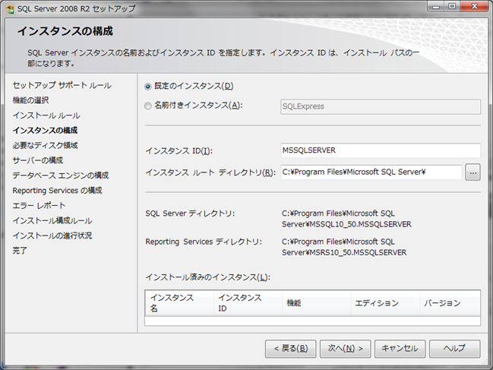Select the 既定のインスタンス radio button
This screenshot has height=370, width=493.
[148, 87]
